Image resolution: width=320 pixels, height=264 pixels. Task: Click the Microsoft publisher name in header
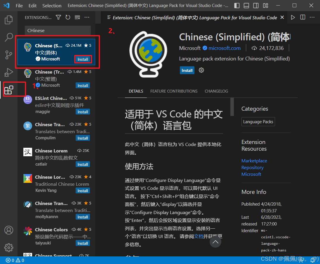point(190,48)
